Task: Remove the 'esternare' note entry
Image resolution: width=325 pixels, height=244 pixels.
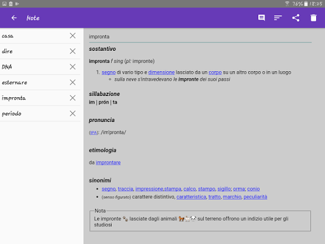Action: point(72,82)
